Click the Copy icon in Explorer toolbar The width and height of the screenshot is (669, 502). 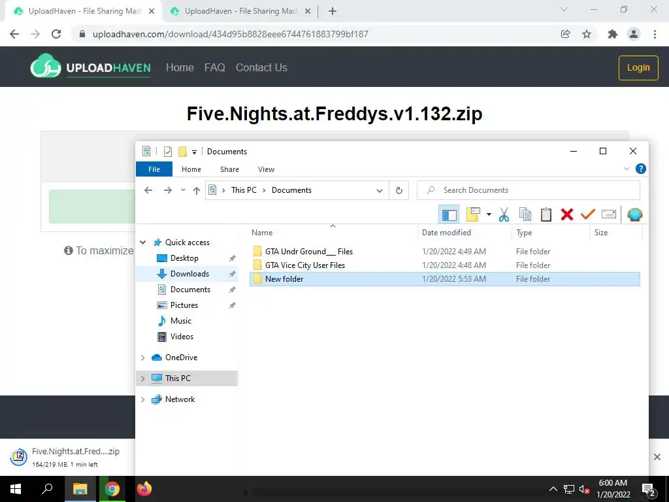pos(525,214)
